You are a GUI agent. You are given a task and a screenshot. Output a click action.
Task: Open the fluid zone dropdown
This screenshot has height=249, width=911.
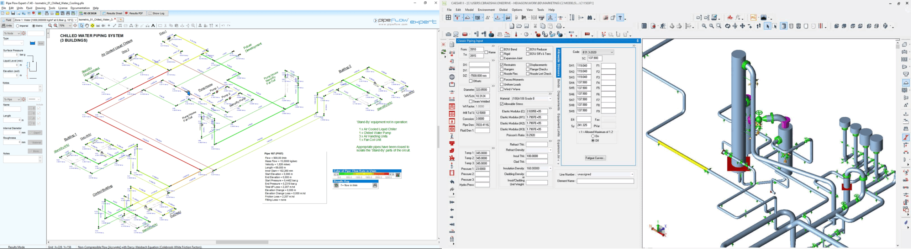(75, 20)
